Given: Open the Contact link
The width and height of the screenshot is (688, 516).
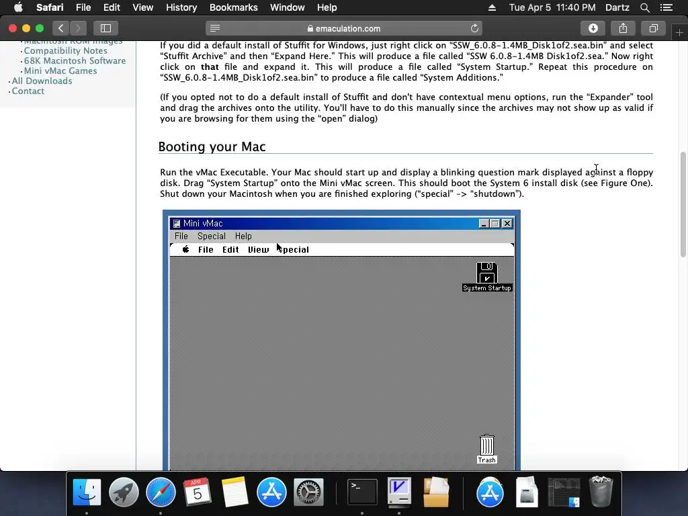Looking at the screenshot, I should (28, 91).
